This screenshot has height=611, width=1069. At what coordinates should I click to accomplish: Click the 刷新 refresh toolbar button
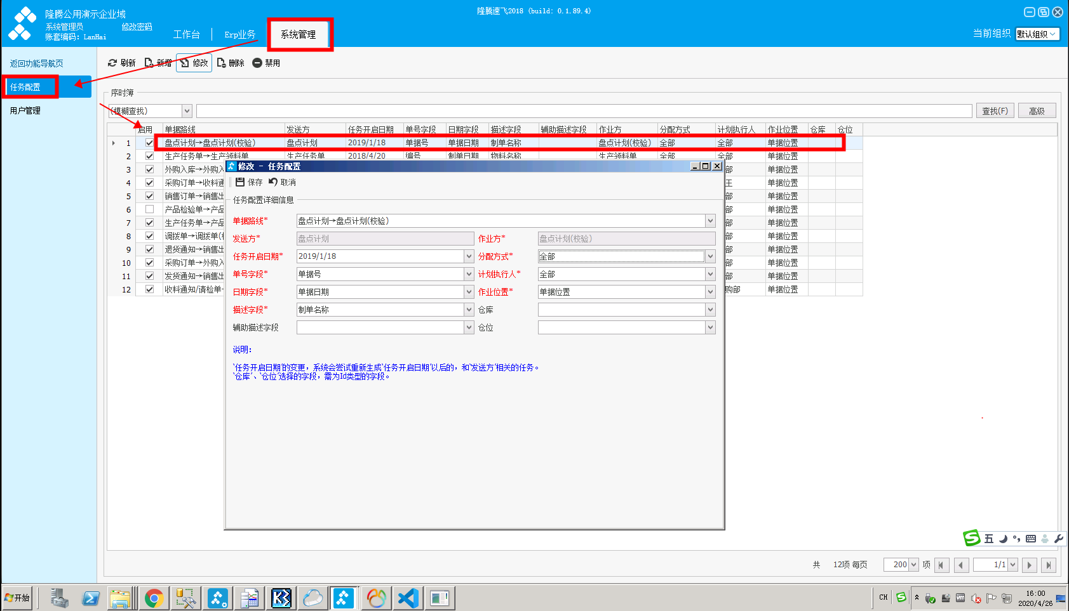click(x=122, y=63)
